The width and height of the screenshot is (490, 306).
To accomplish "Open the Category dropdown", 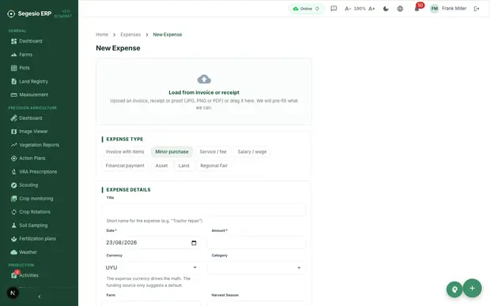I will click(256, 267).
